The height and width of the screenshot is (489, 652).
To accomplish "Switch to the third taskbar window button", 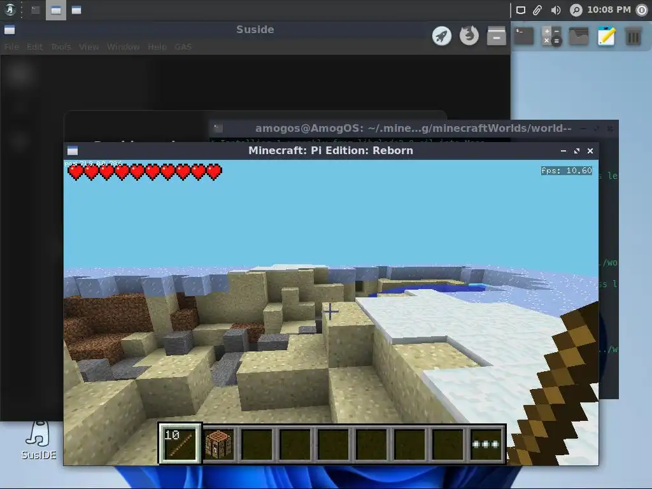I will point(76,10).
